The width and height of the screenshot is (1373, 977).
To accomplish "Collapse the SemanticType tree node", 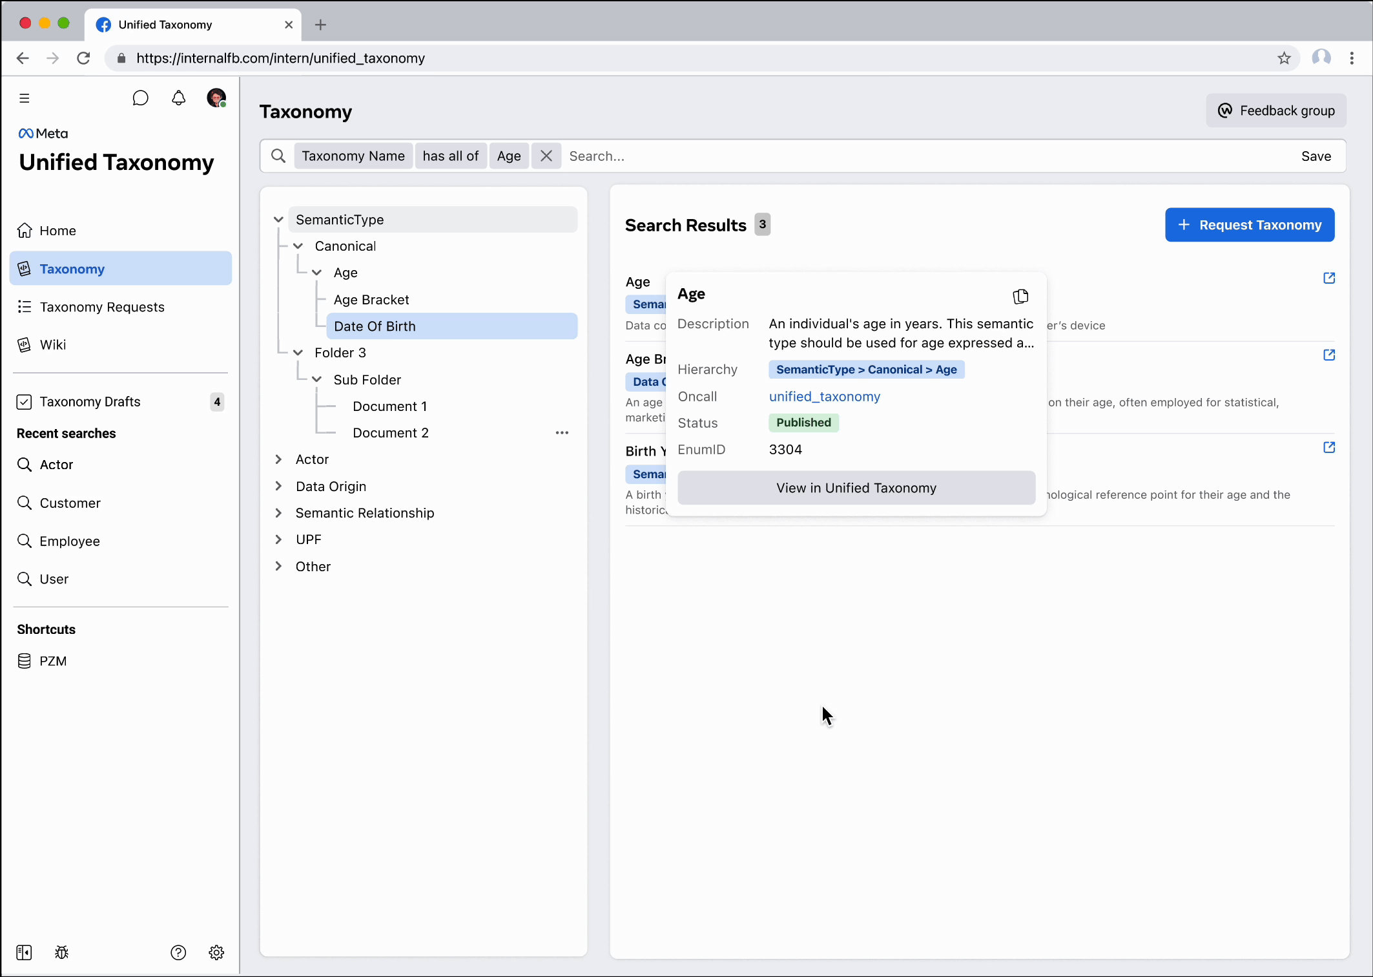I will [x=278, y=220].
